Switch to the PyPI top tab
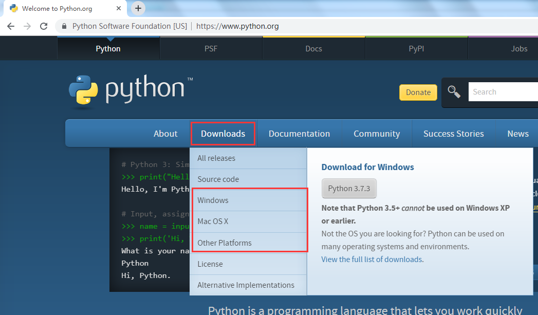Image resolution: width=538 pixels, height=315 pixels. point(416,48)
